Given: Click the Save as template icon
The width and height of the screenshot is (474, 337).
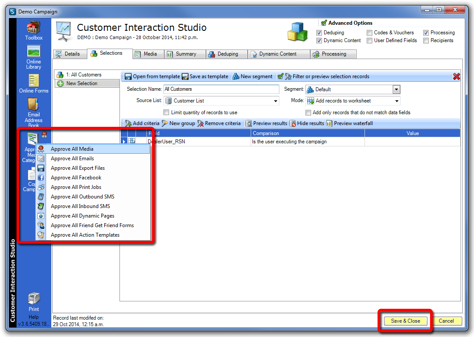Looking at the screenshot, I should click(x=185, y=76).
